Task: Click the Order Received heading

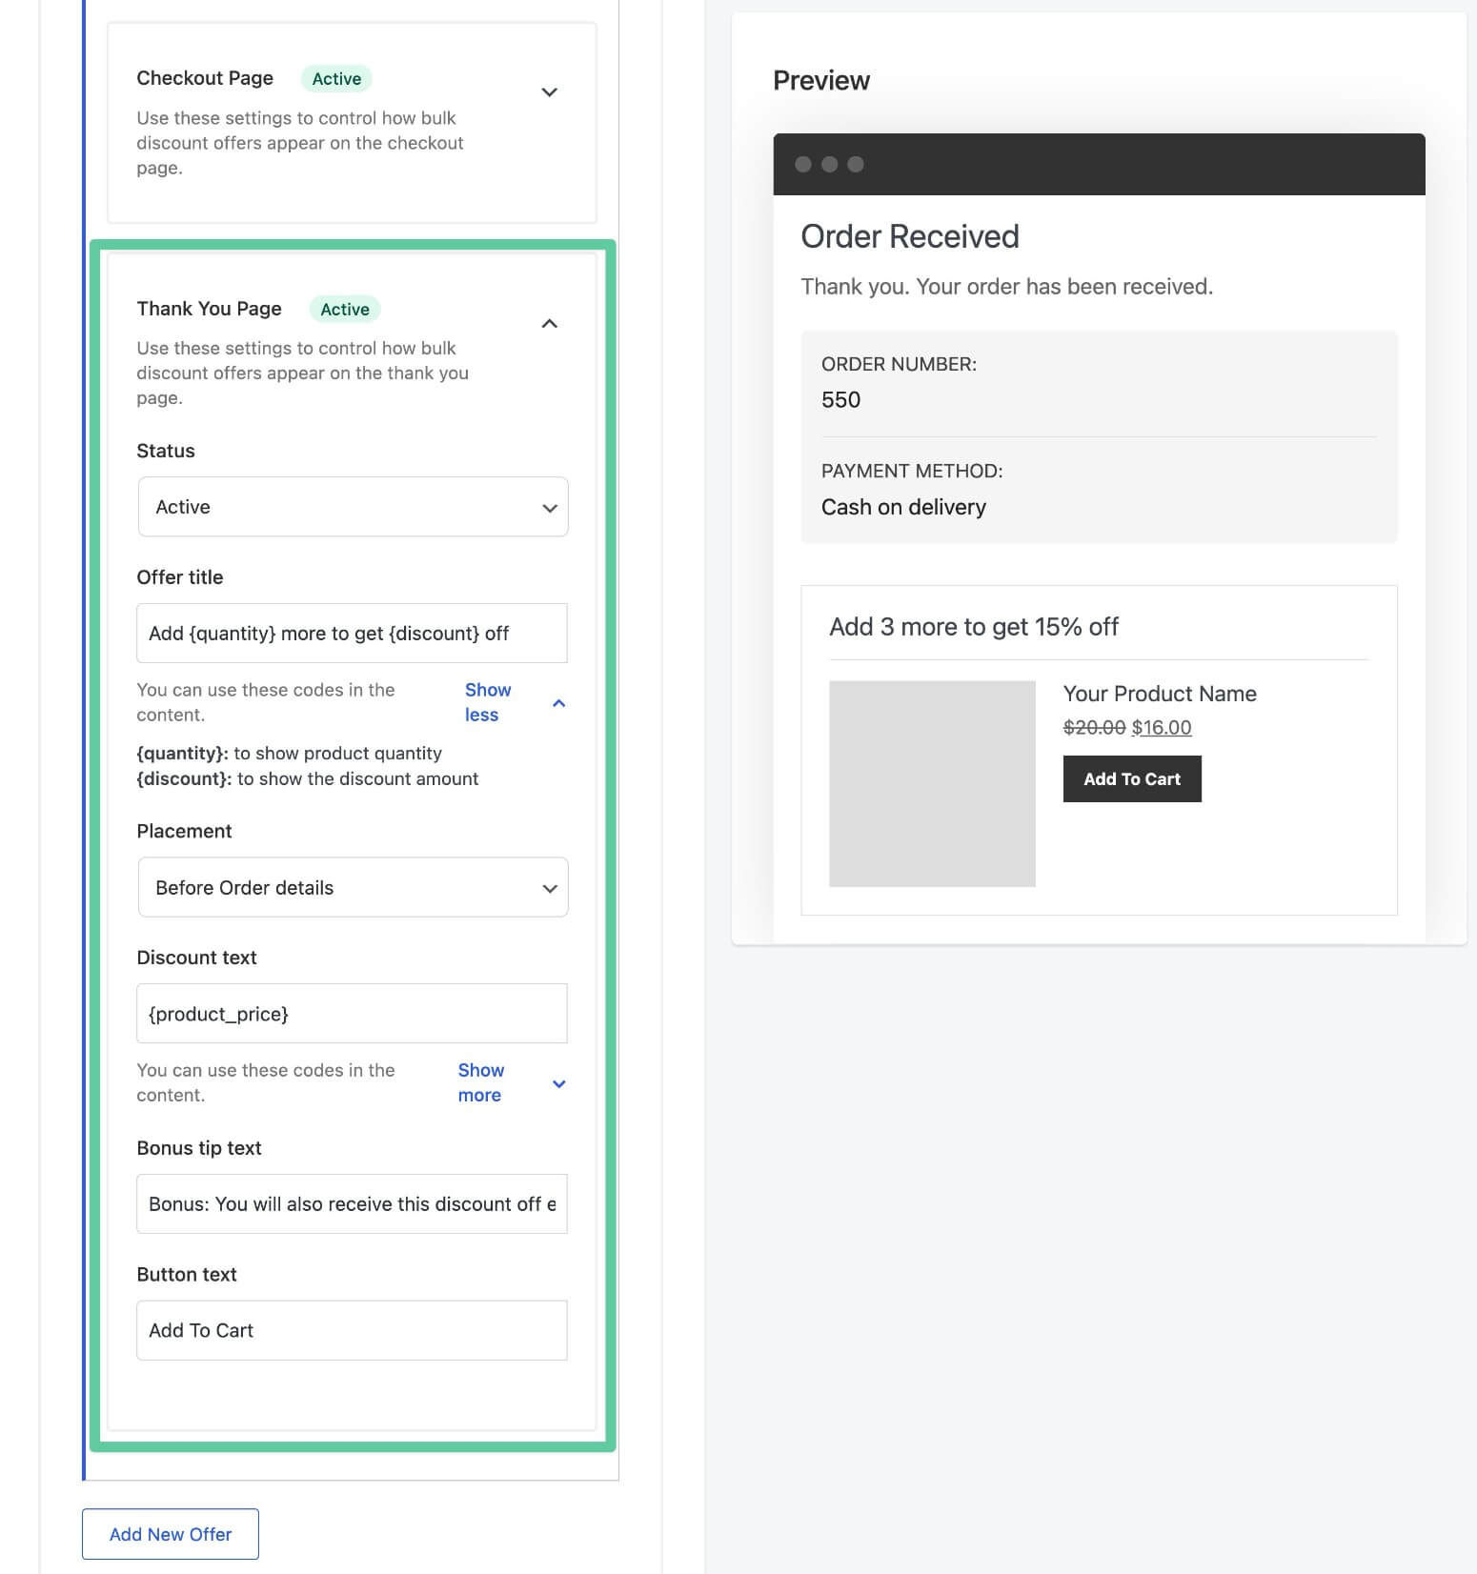Action: (x=910, y=236)
